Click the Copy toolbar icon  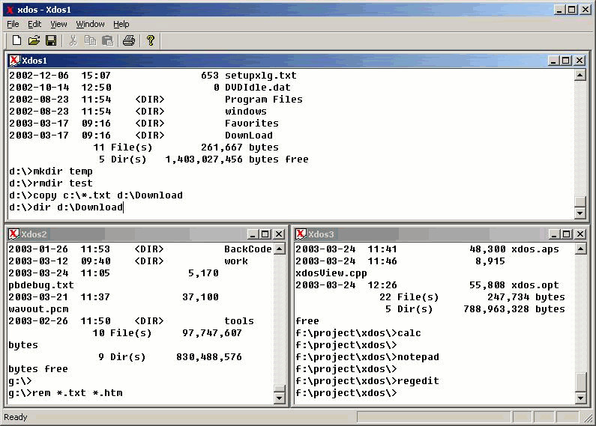90,40
